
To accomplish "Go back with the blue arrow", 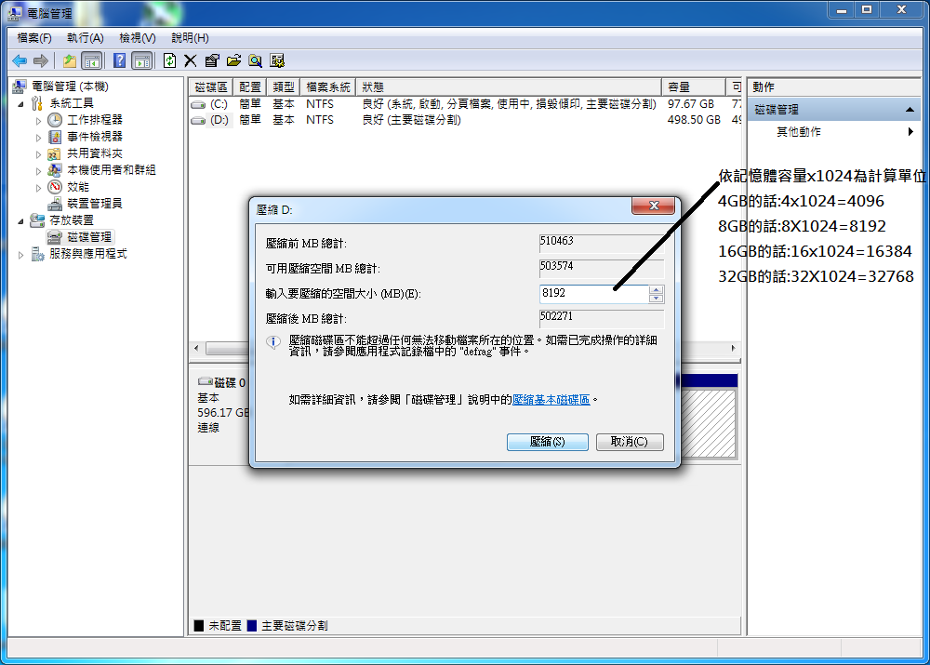I will [20, 60].
